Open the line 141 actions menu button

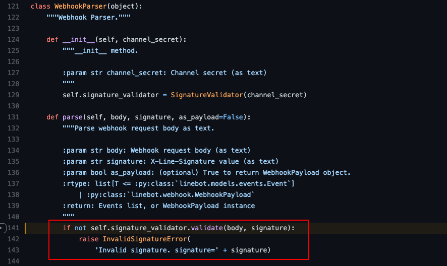3,228
